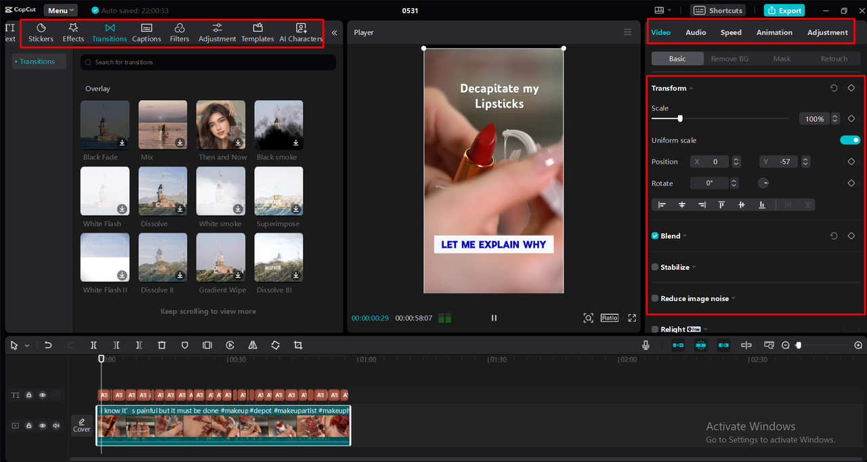Add keyframe diamond for Position

[x=851, y=162]
